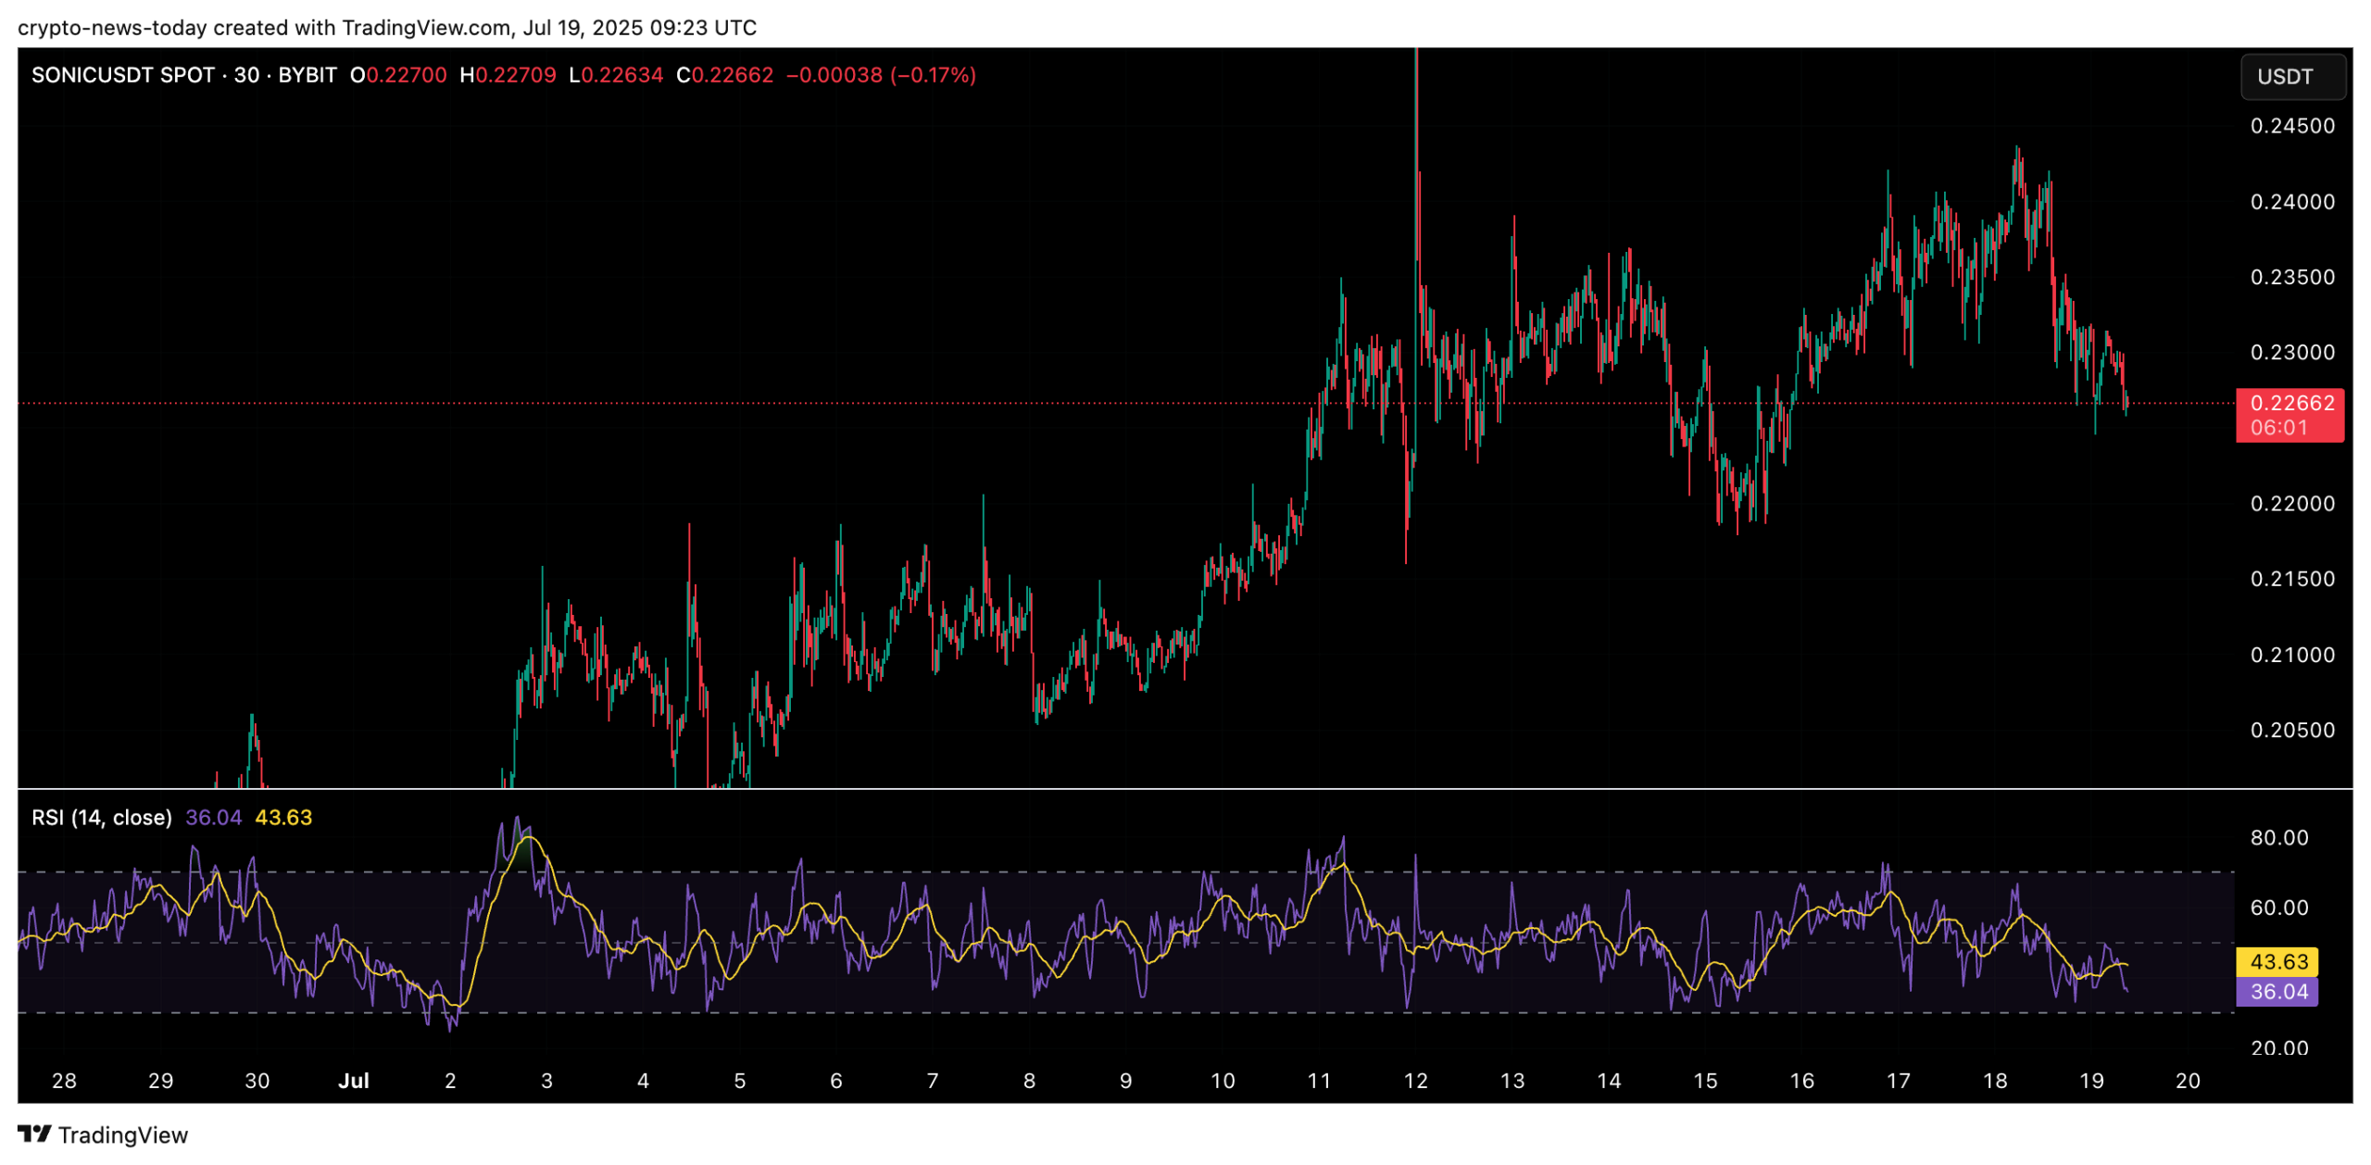Click the date 15 on time axis

point(1704,1081)
